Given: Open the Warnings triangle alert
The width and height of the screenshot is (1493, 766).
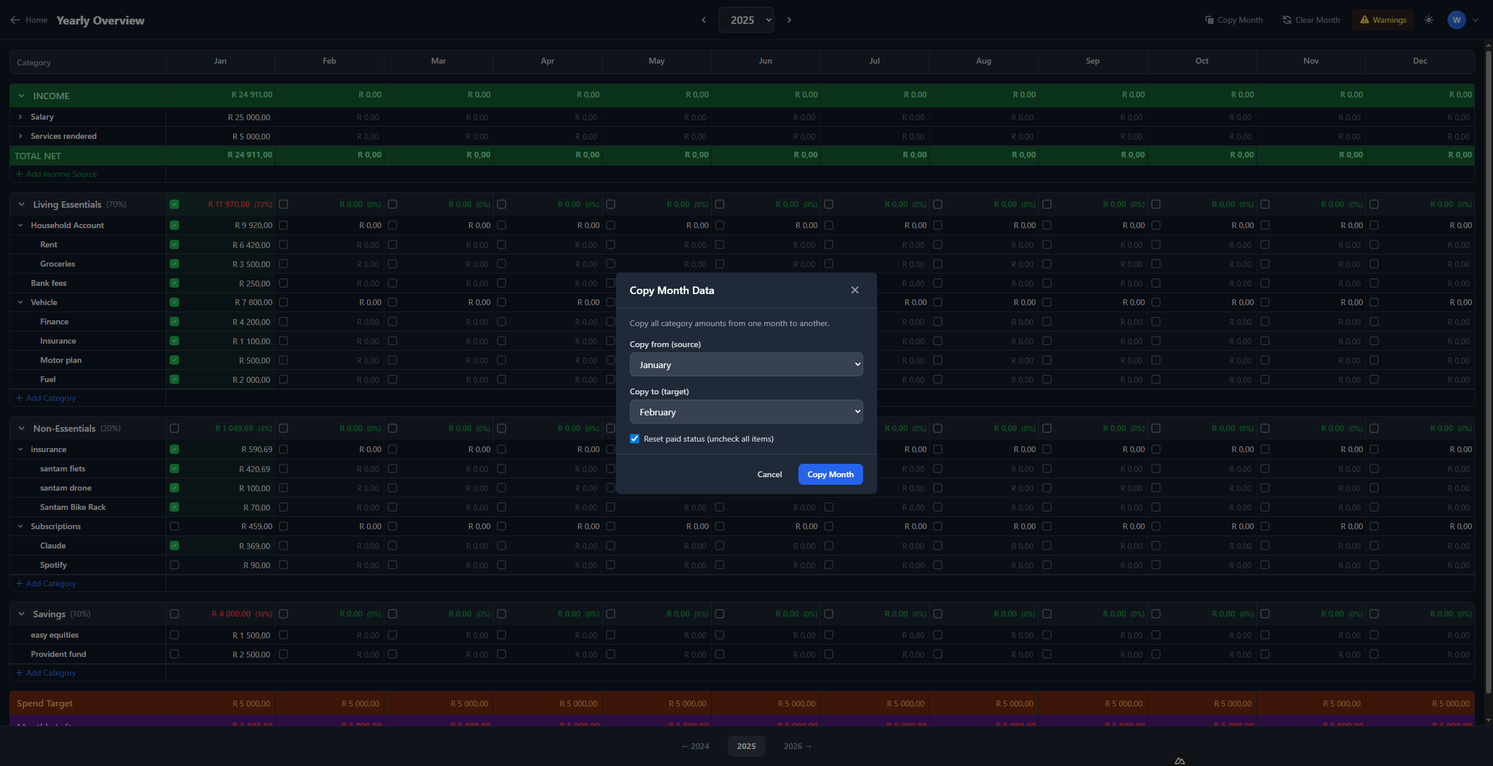Looking at the screenshot, I should 1364,20.
